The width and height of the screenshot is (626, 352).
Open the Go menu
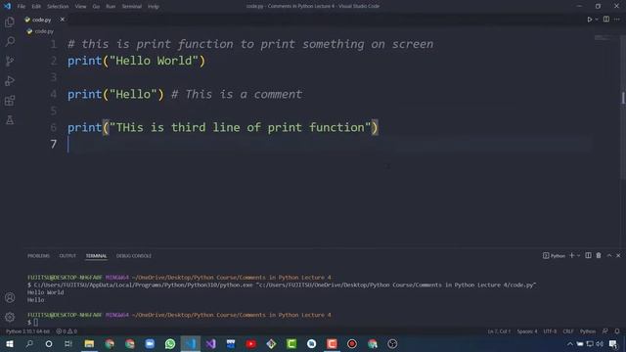point(96,7)
